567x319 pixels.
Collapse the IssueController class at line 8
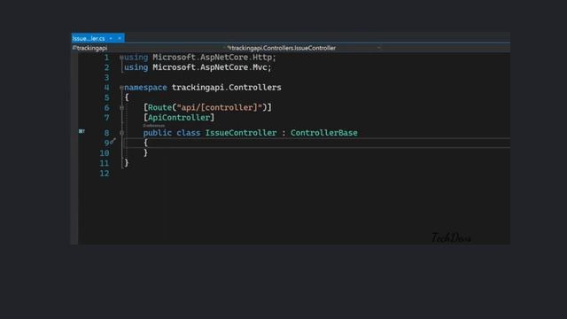point(121,133)
